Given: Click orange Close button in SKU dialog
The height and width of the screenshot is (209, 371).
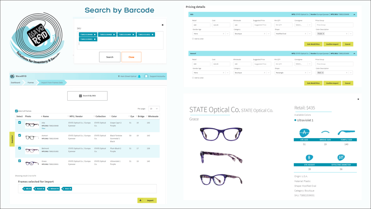Looking at the screenshot, I should click(x=131, y=57).
